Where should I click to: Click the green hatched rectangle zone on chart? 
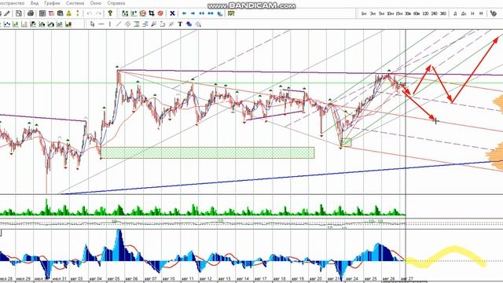pos(207,153)
